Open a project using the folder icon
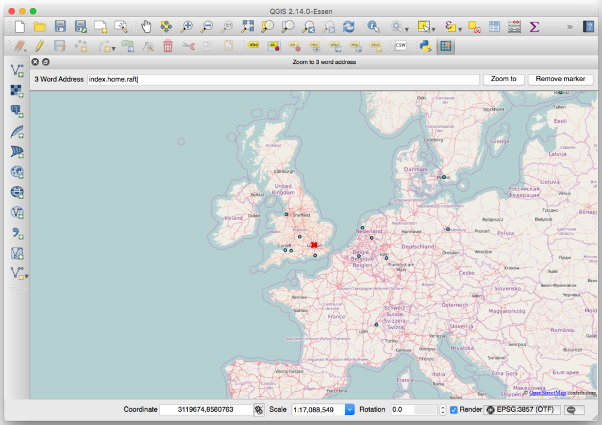 pyautogui.click(x=40, y=26)
